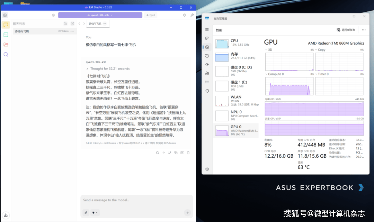374x222 pixels.
Task: Create new chat with the pencil icon
Action: coord(72,24)
